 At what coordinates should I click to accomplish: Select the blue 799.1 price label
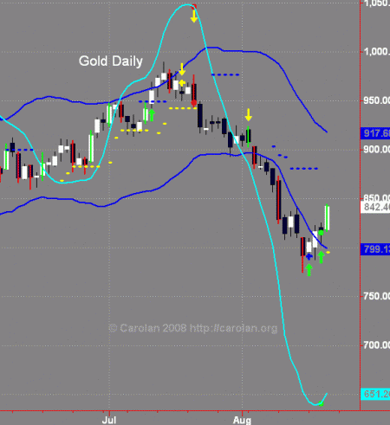(x=375, y=249)
